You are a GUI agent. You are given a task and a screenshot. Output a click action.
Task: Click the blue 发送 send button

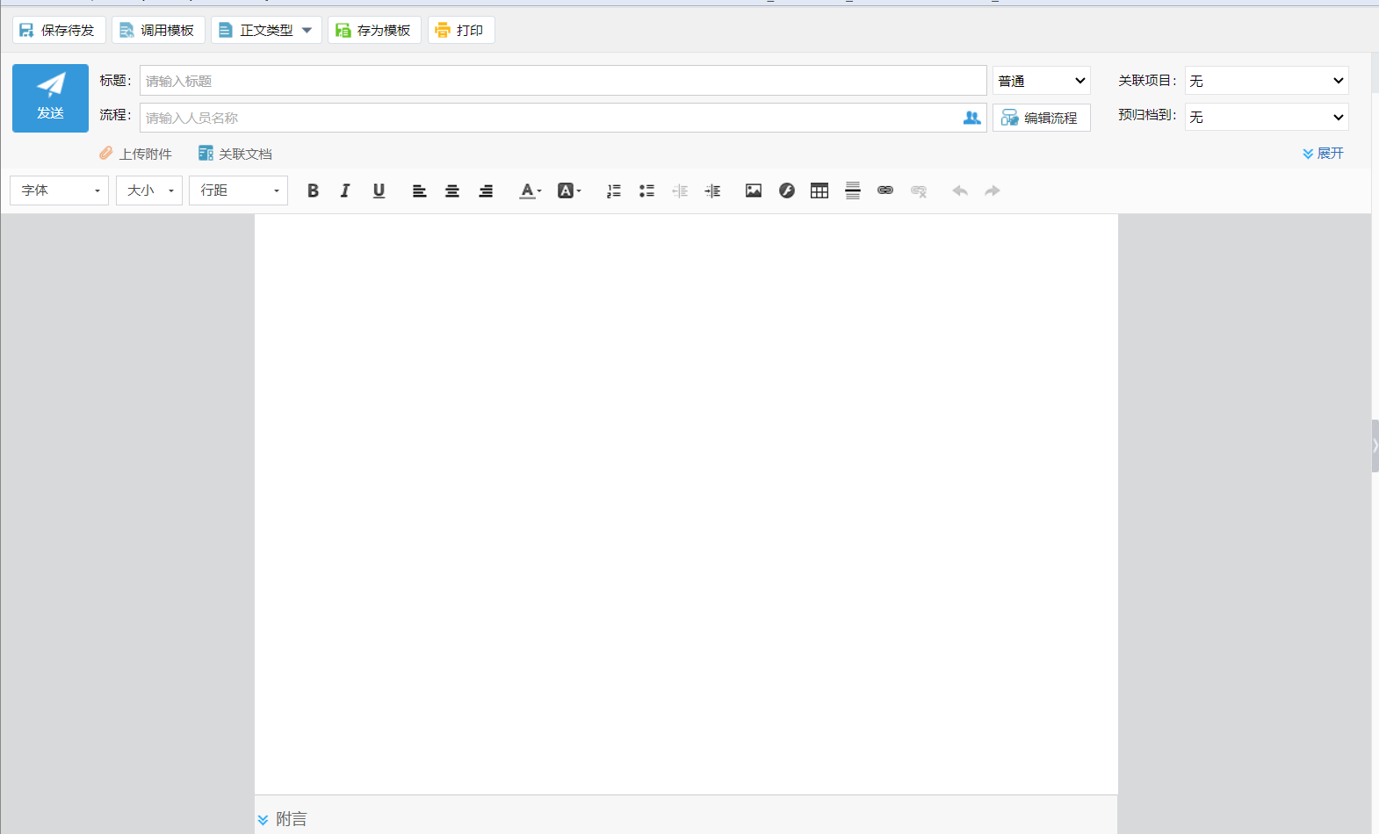coord(50,98)
